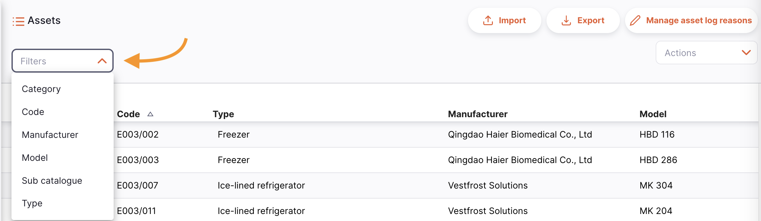Image resolution: width=761 pixels, height=221 pixels.
Task: Click the Filters input field
Action: [x=54, y=61]
